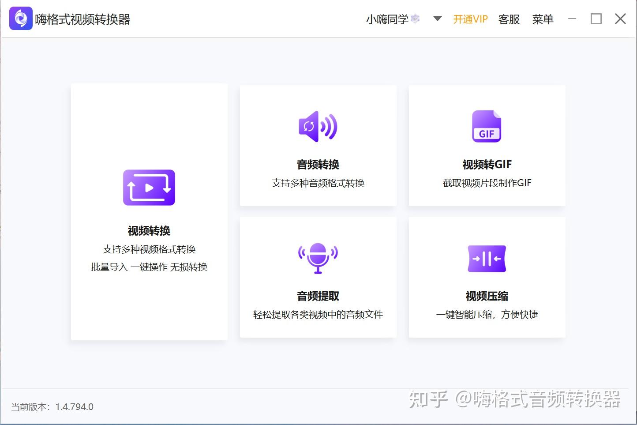Open the 视频转GIF file icon

487,126
